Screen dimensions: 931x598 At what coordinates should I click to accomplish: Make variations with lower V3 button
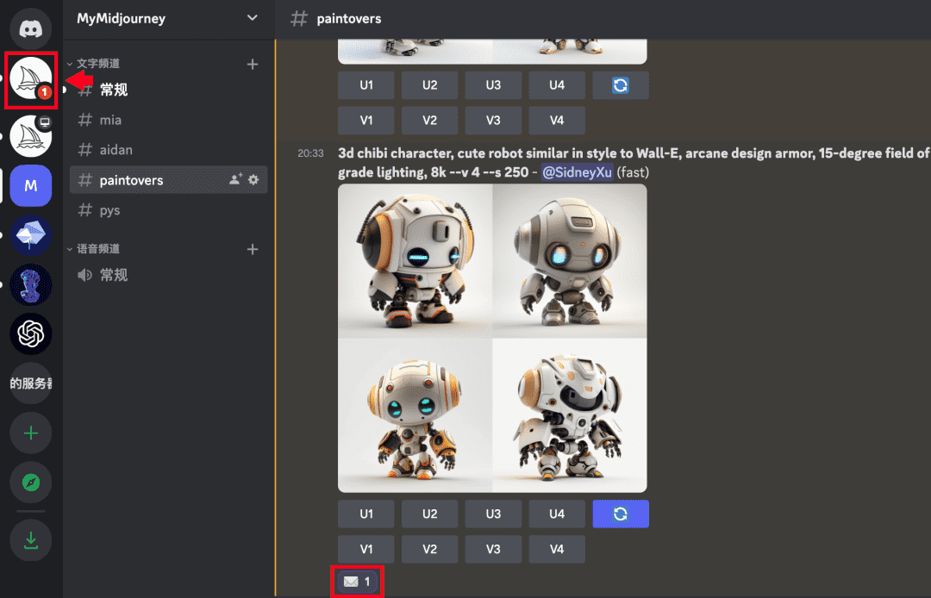pyautogui.click(x=493, y=549)
